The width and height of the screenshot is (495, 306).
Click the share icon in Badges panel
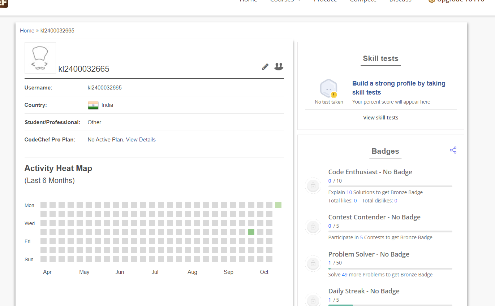click(x=453, y=150)
